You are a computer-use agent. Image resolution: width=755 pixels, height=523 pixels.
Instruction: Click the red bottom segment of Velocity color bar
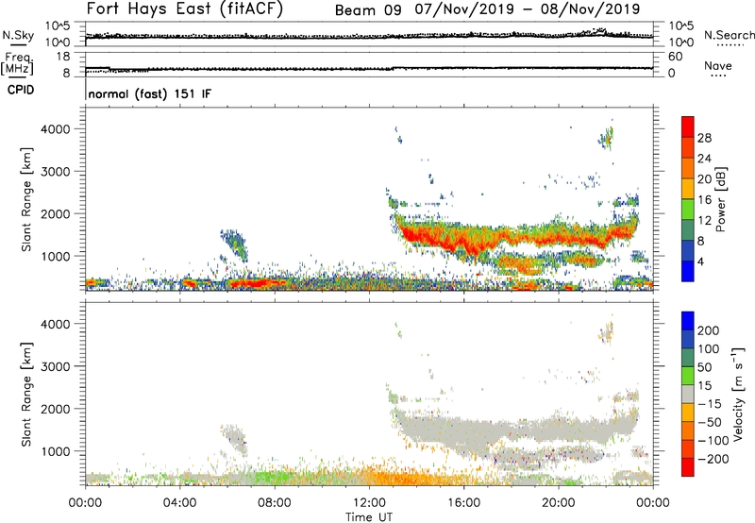(688, 467)
